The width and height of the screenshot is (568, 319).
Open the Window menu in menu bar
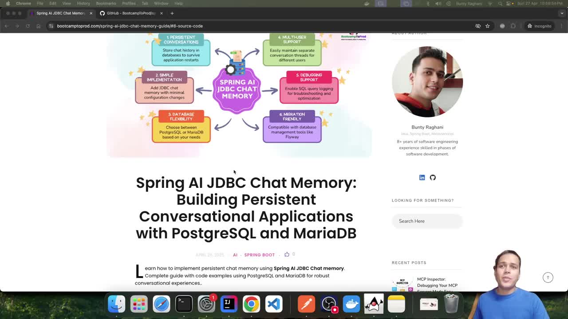click(x=161, y=4)
